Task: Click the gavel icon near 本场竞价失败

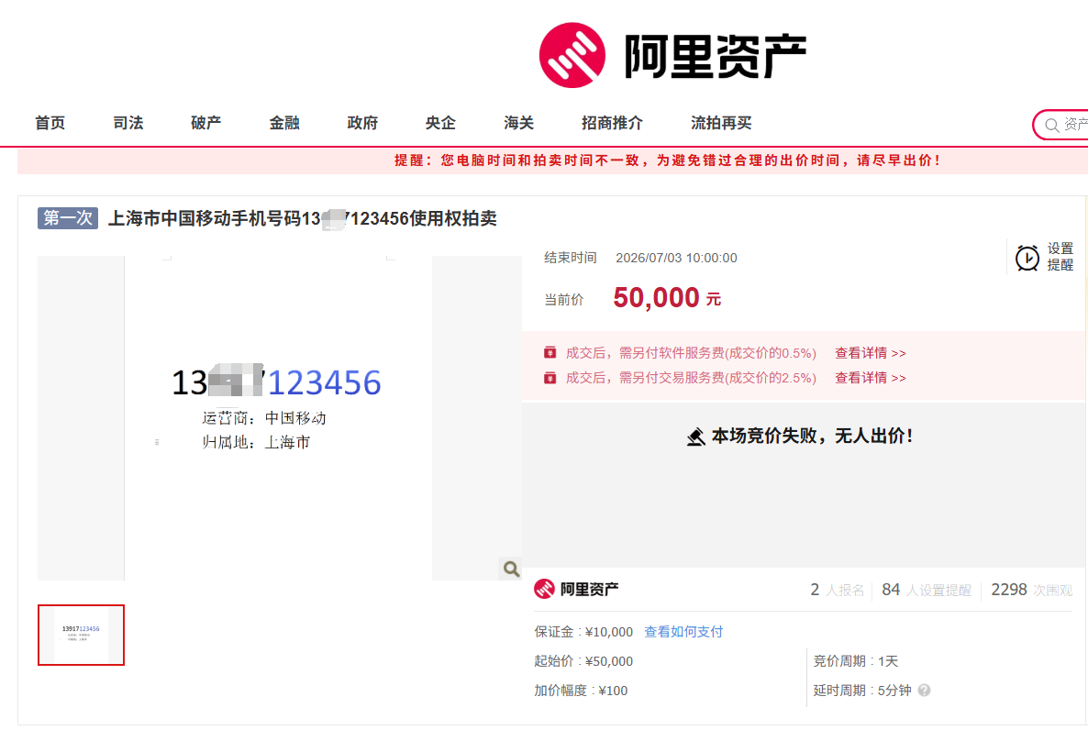Action: tap(696, 437)
